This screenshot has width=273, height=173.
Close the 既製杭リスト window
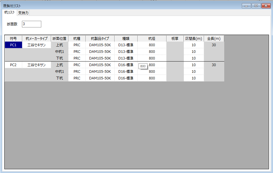266,6
